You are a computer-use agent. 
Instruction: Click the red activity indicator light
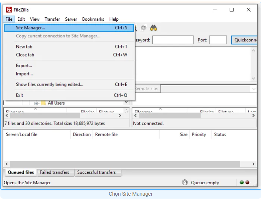tap(247, 182)
